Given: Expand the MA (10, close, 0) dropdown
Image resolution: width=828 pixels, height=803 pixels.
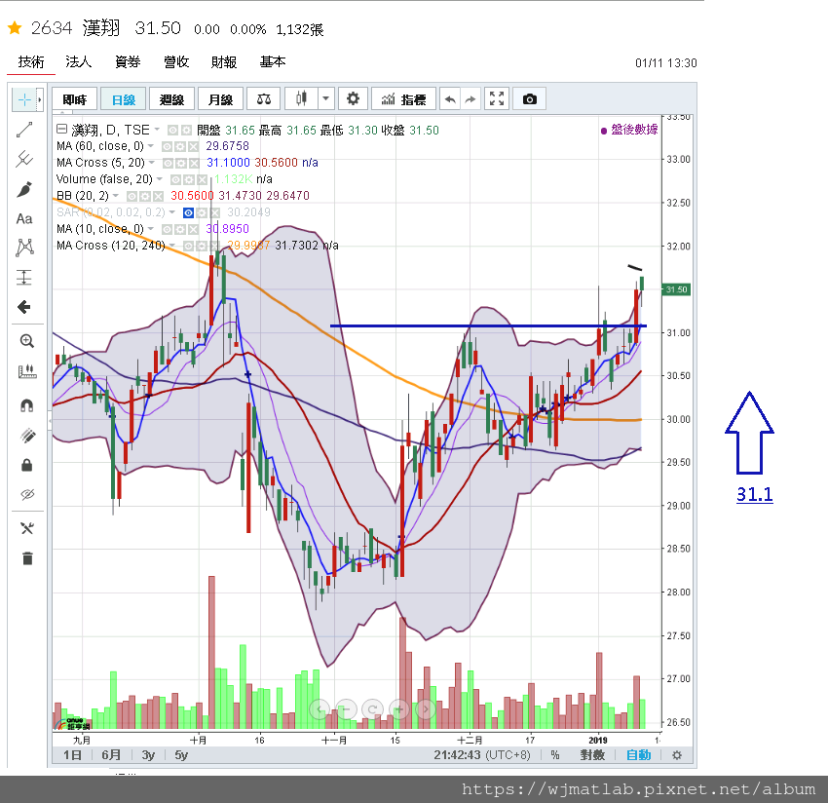Looking at the screenshot, I should pyautogui.click(x=150, y=229).
